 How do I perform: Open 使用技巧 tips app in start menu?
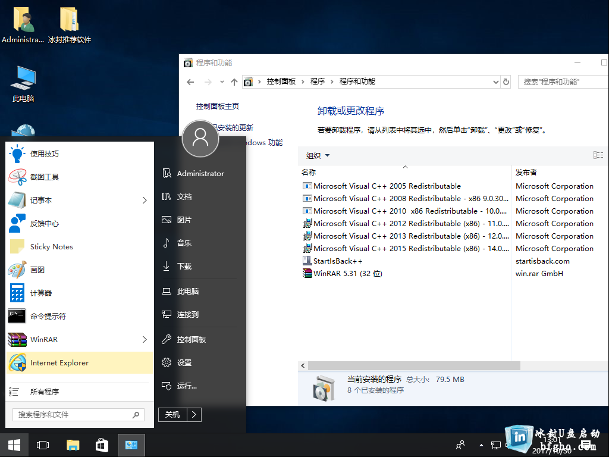coord(80,154)
